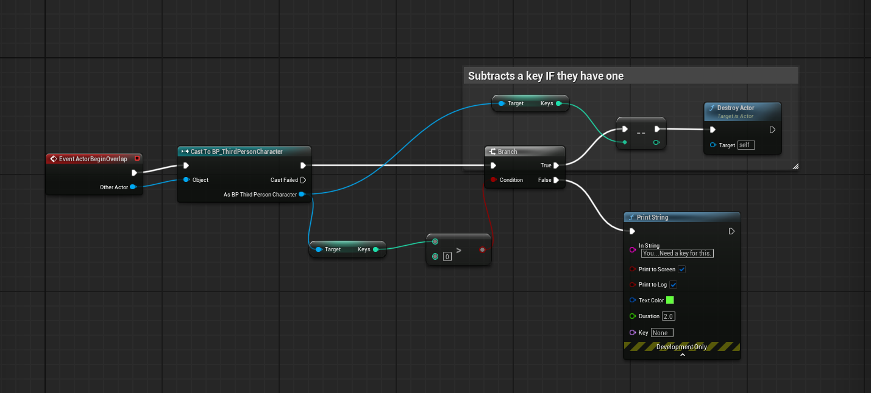
Task: Toggle the Print to Log checkbox
Action: coord(674,285)
